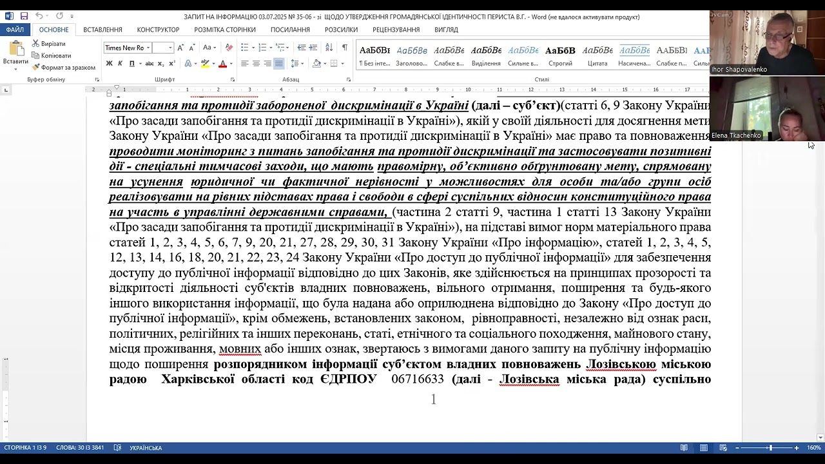Increase font size with grow font icon
Image resolution: width=825 pixels, height=464 pixels.
click(180, 48)
